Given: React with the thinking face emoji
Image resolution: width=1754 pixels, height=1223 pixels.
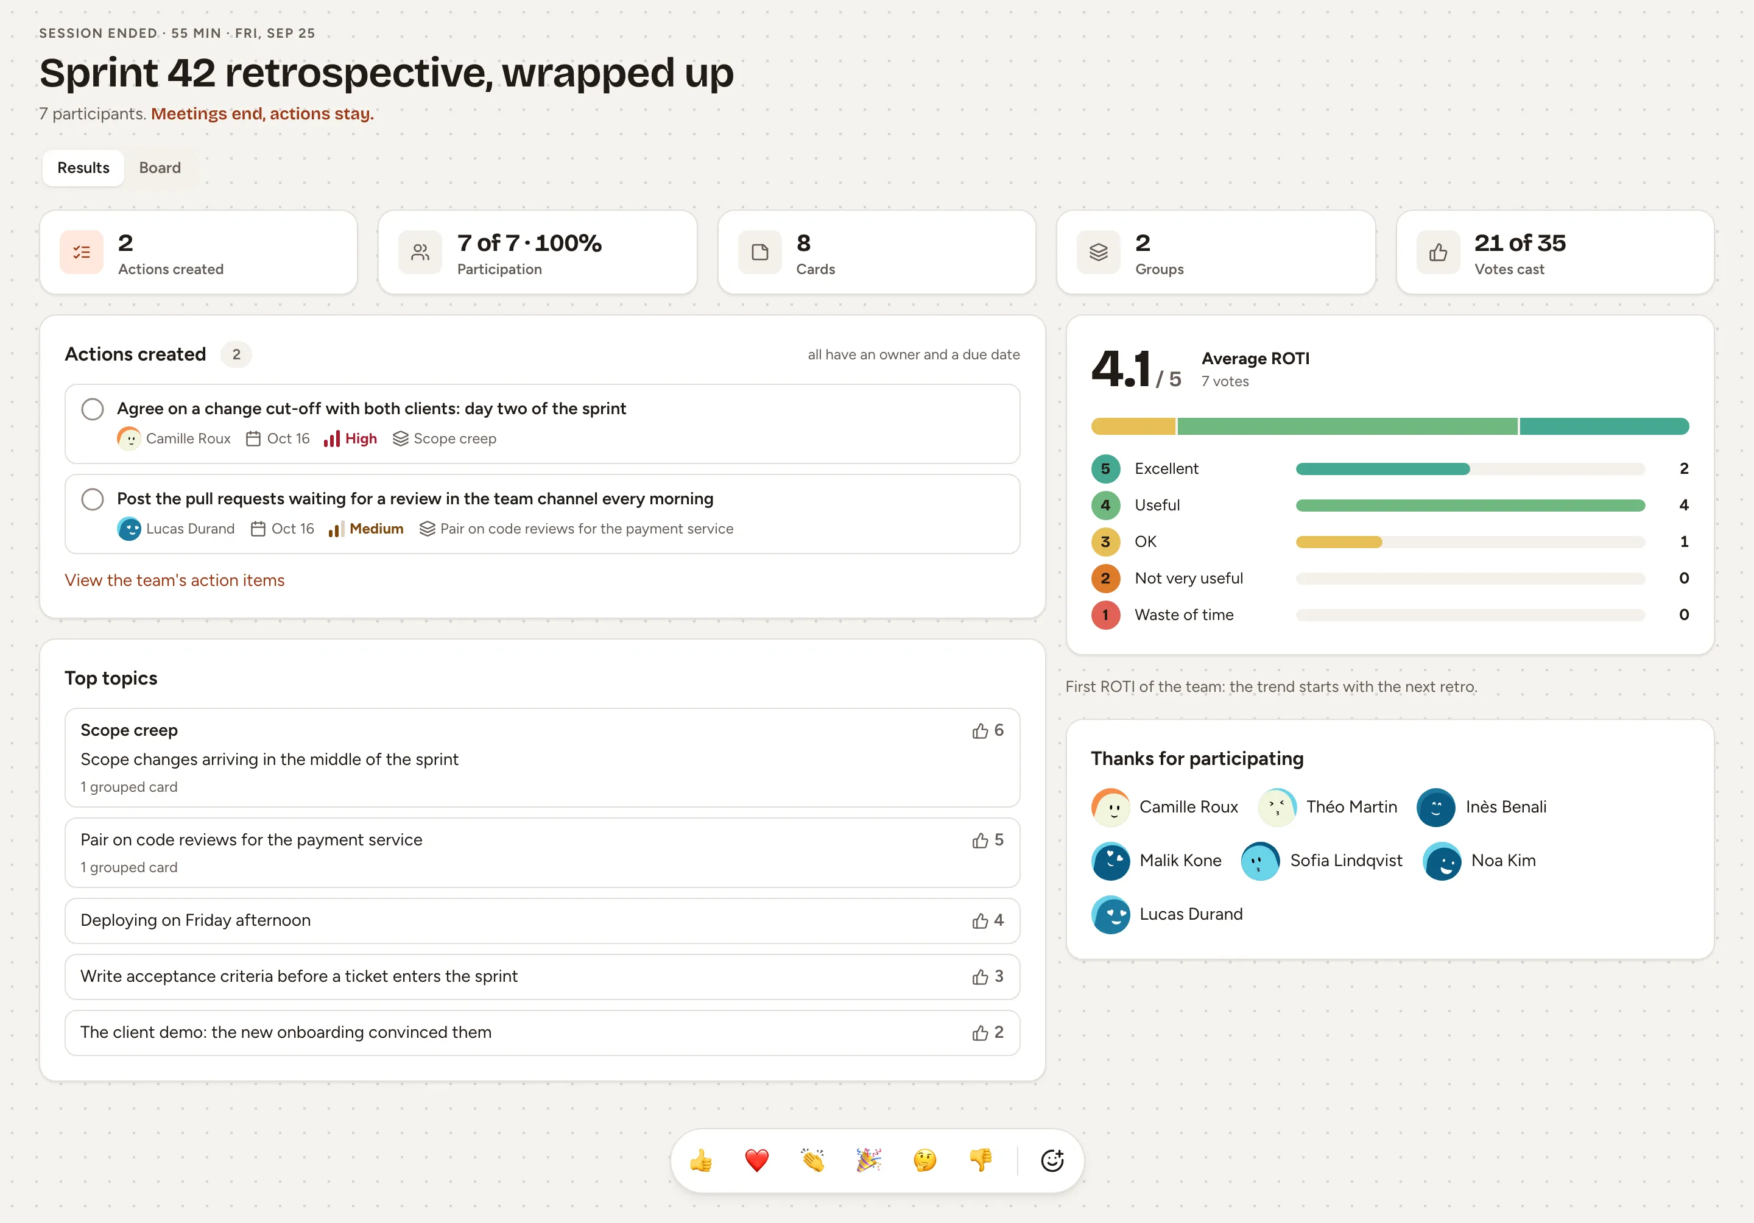Looking at the screenshot, I should click(925, 1160).
